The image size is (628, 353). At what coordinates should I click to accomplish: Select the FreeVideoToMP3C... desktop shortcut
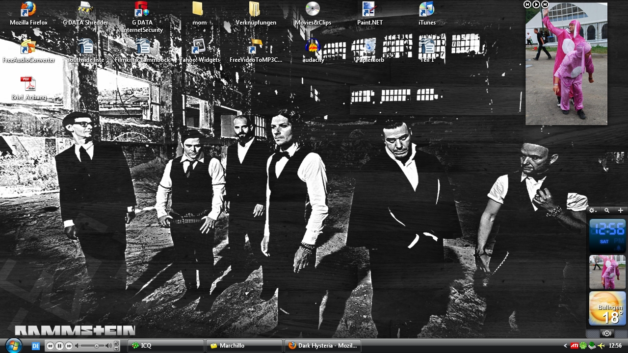256,51
